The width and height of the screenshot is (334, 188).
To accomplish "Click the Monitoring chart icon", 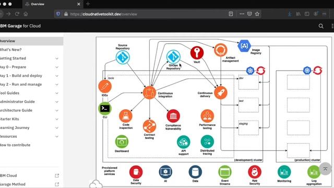I will (x=284, y=172).
